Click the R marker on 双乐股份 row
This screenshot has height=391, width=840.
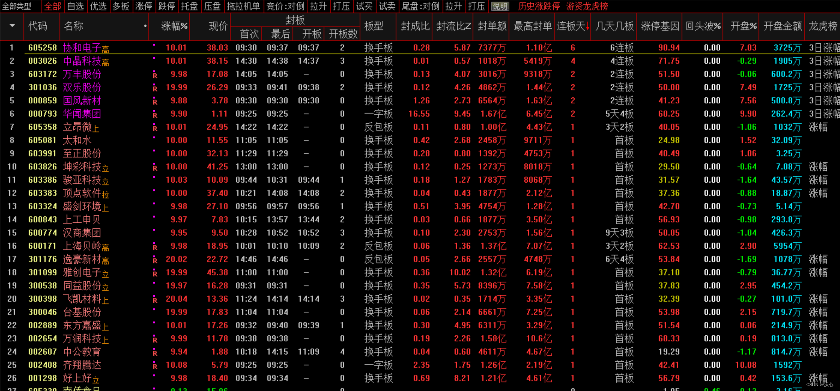point(155,88)
